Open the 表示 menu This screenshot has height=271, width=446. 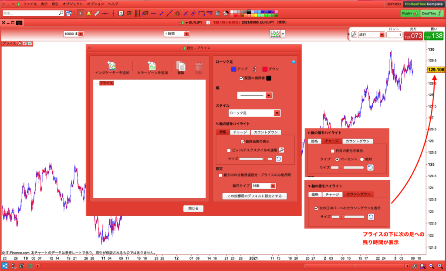[44, 4]
